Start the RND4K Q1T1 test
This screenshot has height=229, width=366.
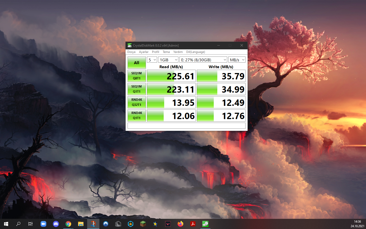tap(136, 116)
